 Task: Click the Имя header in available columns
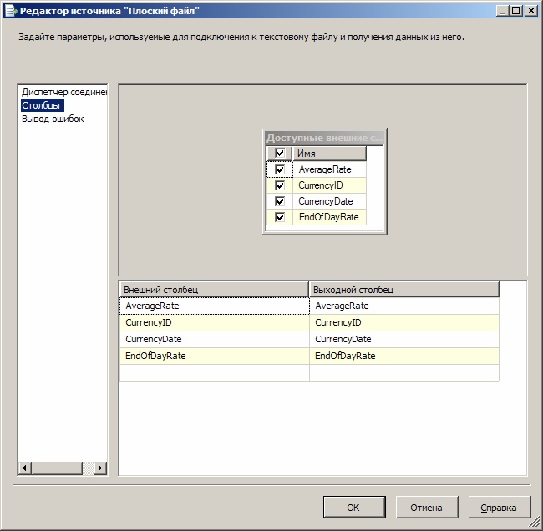pos(328,154)
